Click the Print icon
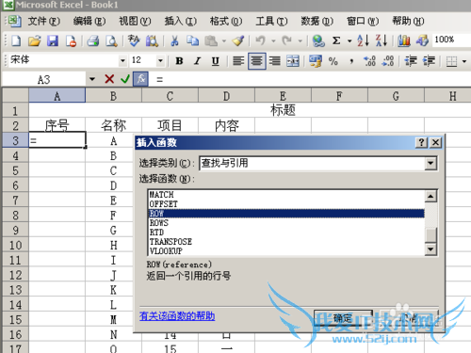The image size is (471, 353). tap(93, 40)
